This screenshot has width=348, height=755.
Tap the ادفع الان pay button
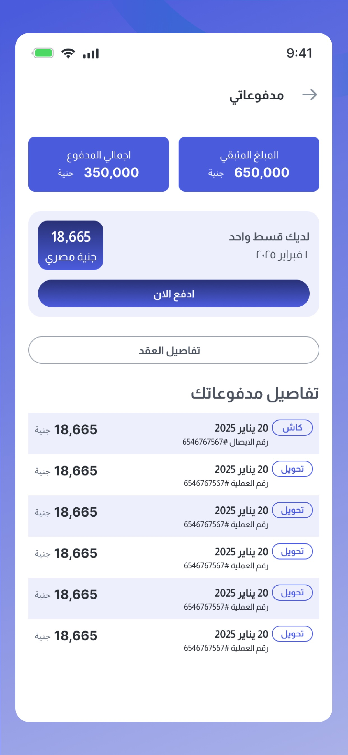tap(174, 294)
